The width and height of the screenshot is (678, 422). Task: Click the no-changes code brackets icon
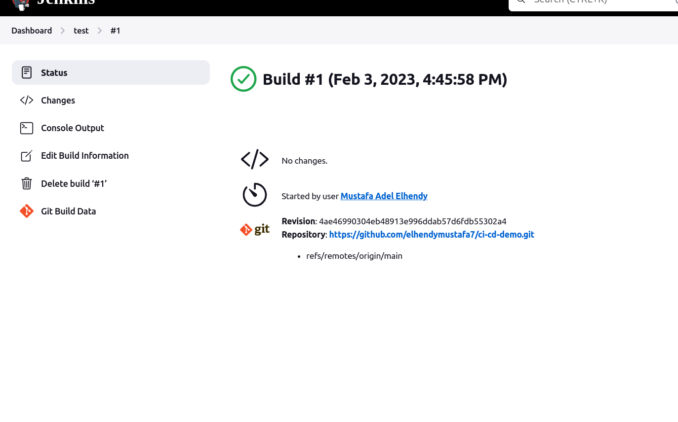254,159
